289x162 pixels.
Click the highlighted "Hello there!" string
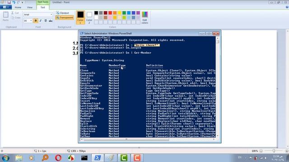pyautogui.click(x=147, y=45)
